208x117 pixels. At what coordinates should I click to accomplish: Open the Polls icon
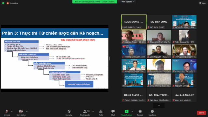pyautogui.click(x=101, y=111)
